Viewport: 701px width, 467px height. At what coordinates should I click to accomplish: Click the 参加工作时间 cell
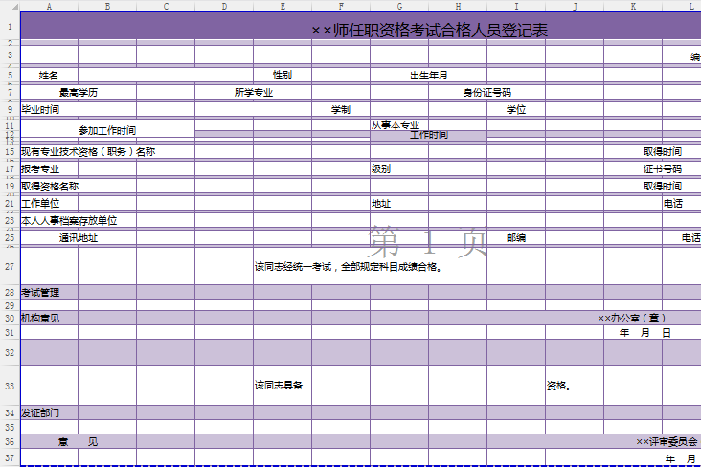[x=107, y=130]
